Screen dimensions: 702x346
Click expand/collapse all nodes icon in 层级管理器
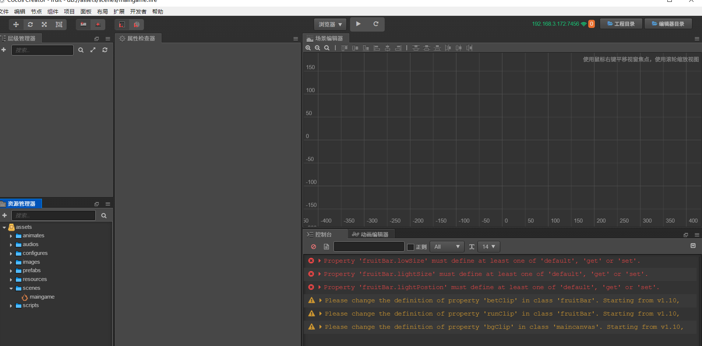(x=93, y=50)
